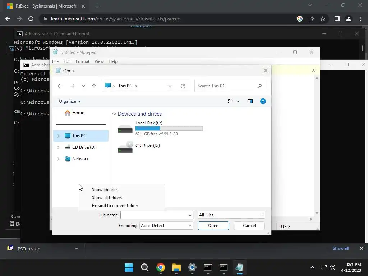Viewport: 368px width, 276px height.
Task: Expand the This PC tree node
Action: [59, 136]
